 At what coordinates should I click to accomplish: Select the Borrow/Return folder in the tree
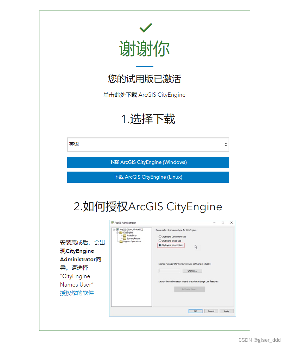(x=132, y=238)
